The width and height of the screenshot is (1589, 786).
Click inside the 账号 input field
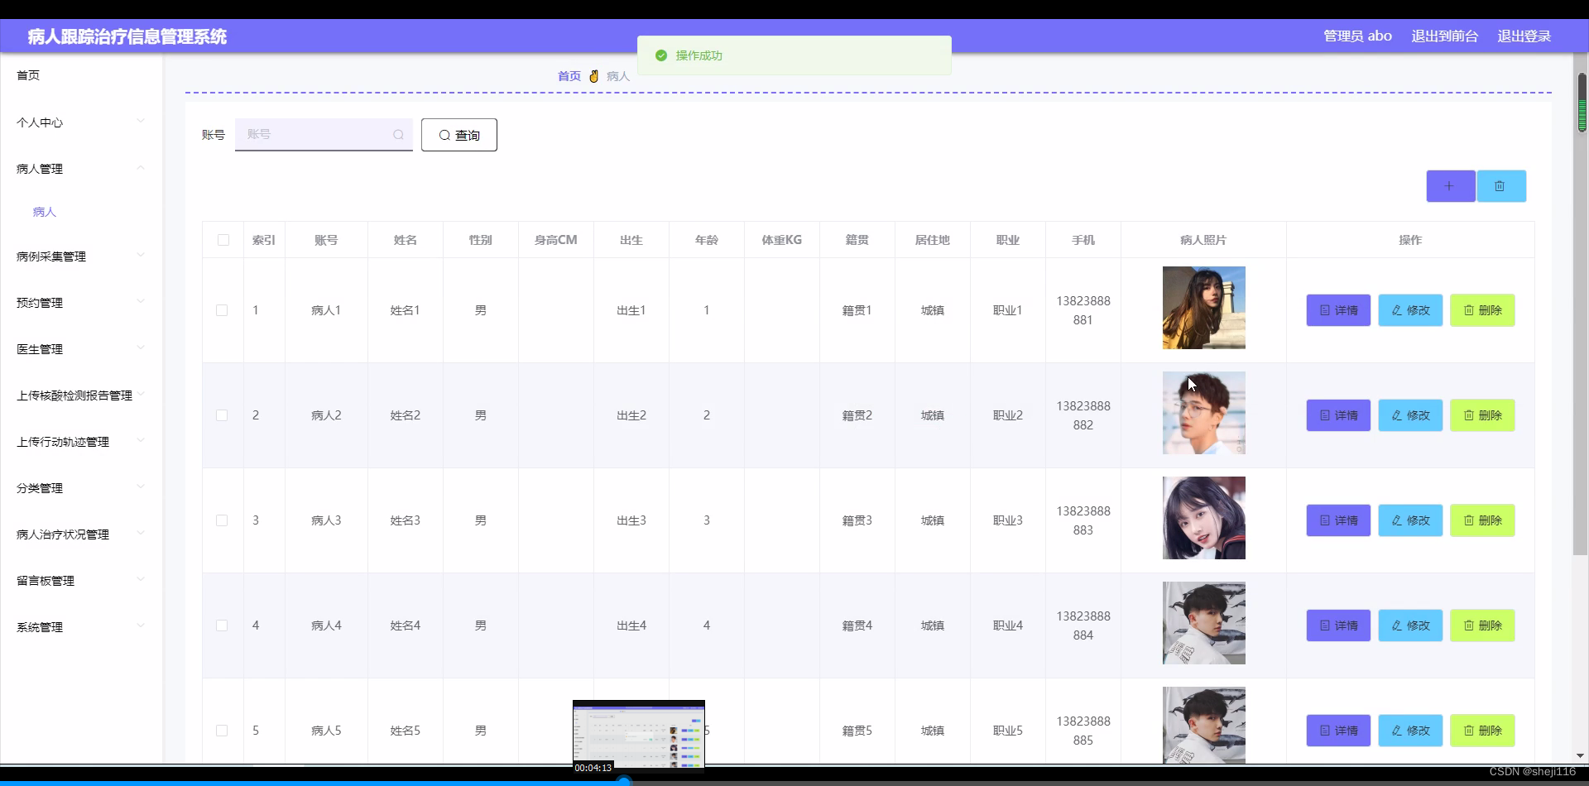(x=314, y=134)
